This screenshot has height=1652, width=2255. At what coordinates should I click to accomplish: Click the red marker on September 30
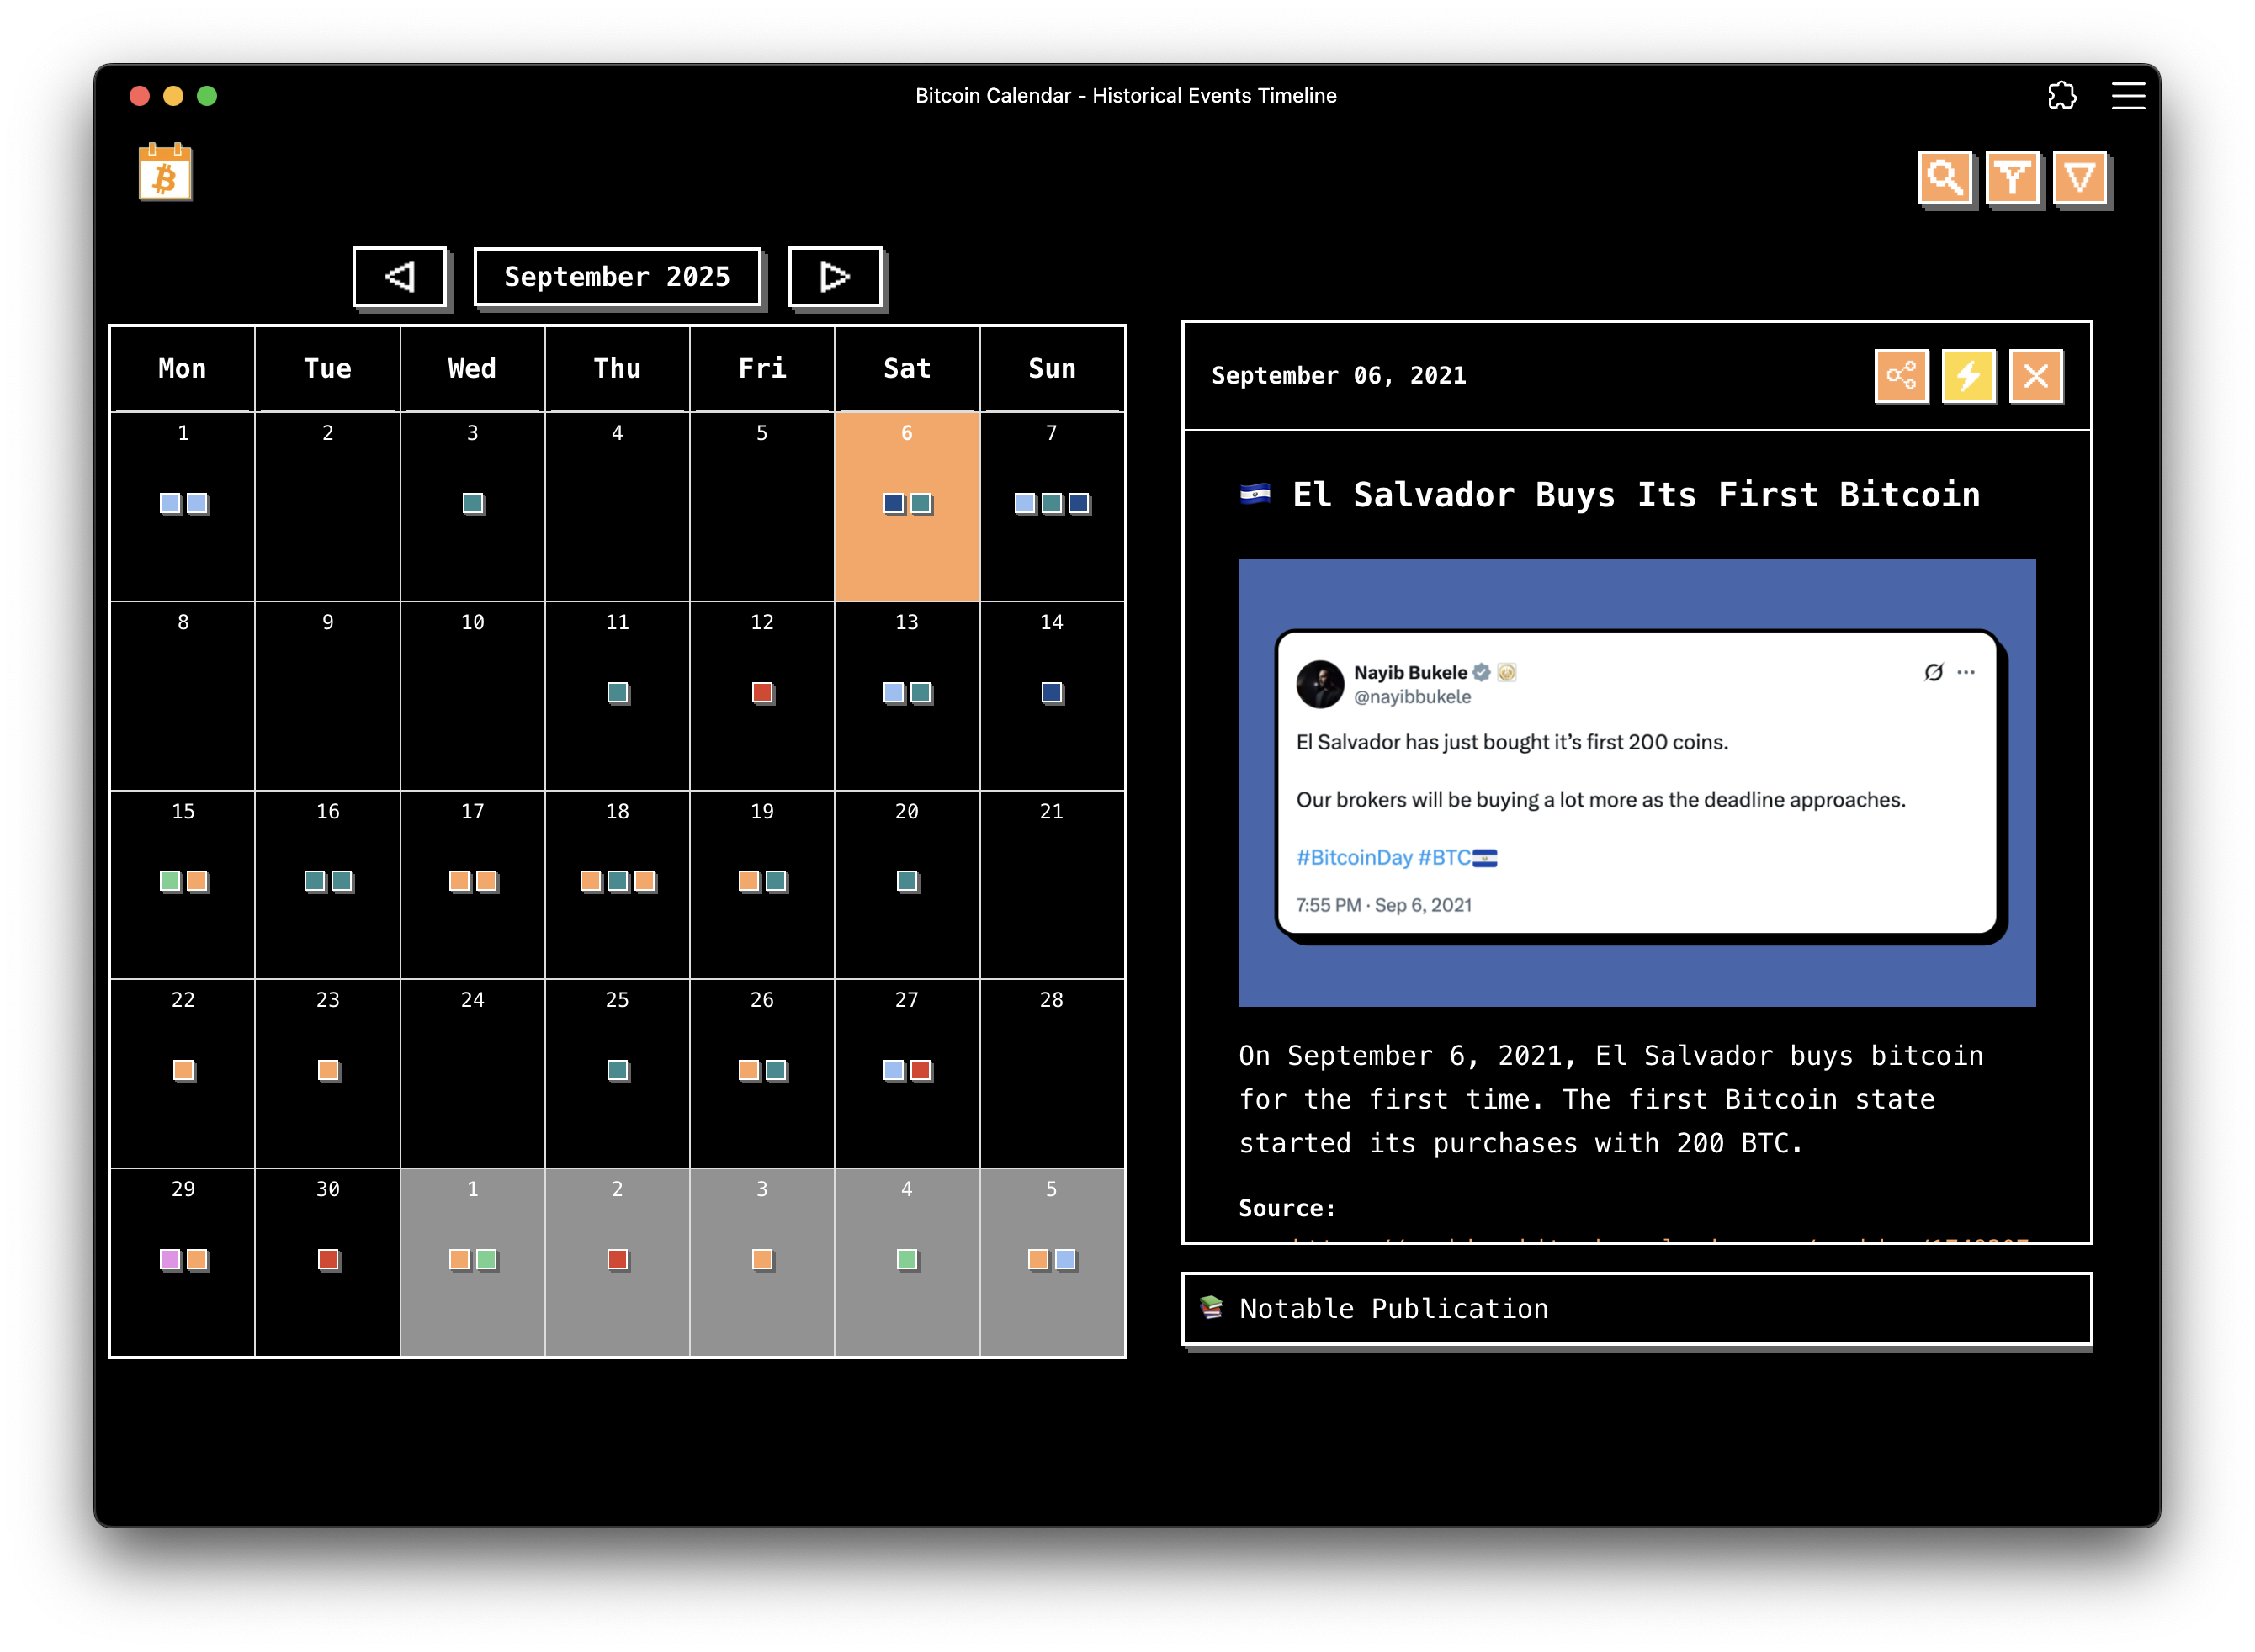click(x=328, y=1259)
